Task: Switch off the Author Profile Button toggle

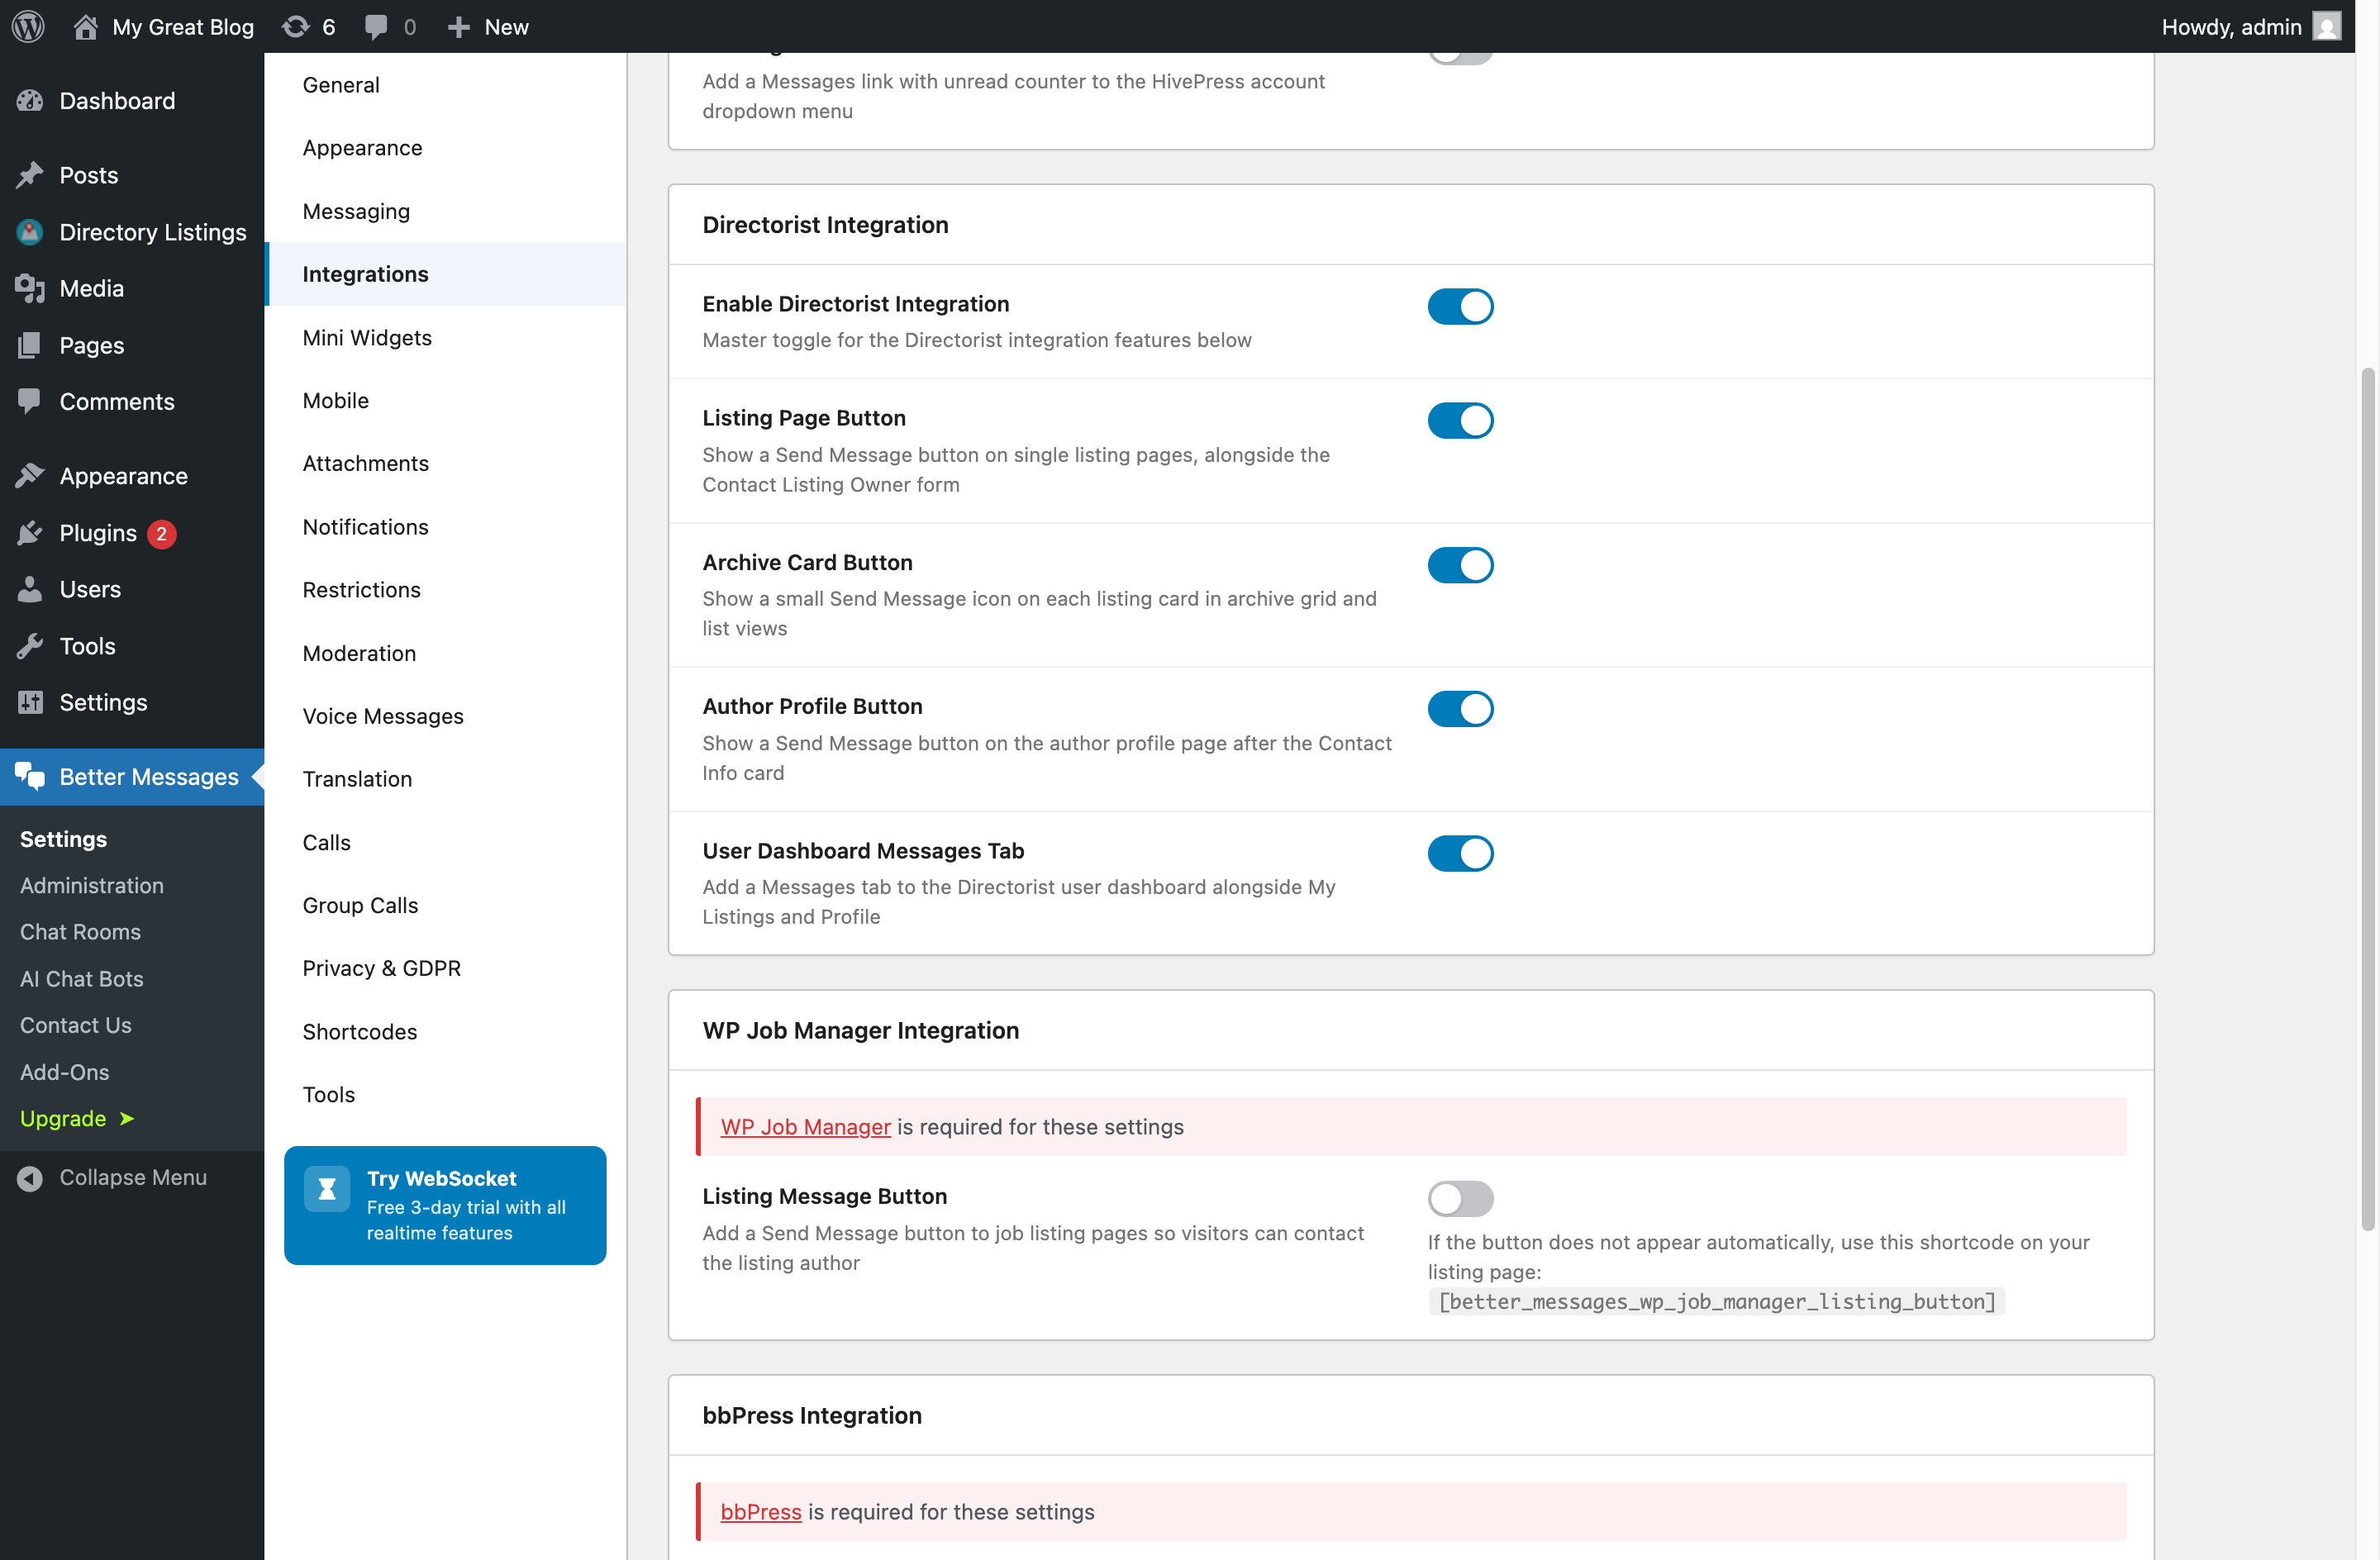Action: (1460, 709)
